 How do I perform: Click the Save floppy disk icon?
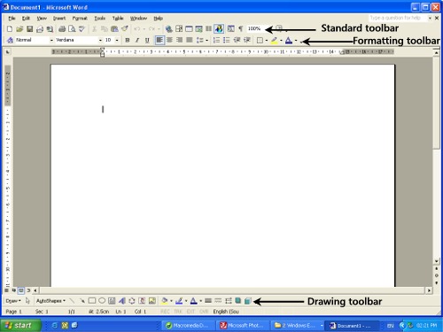[29, 29]
